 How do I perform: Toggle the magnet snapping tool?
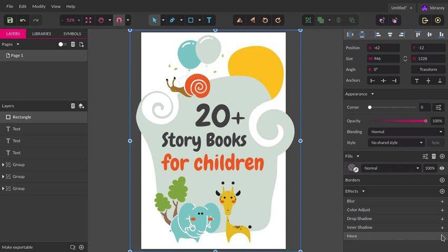119,20
